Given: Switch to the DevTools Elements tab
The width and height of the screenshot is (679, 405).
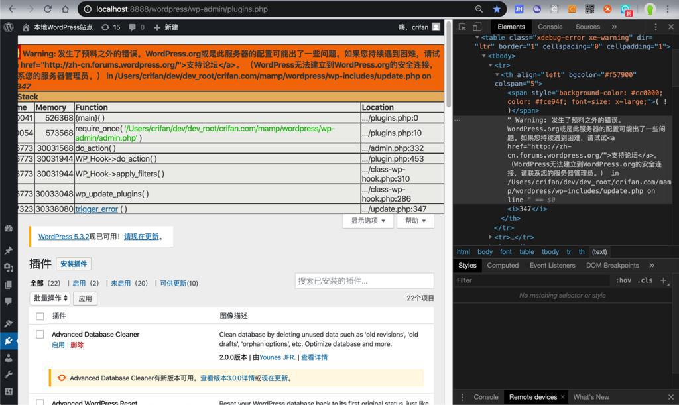Looking at the screenshot, I should (x=511, y=27).
